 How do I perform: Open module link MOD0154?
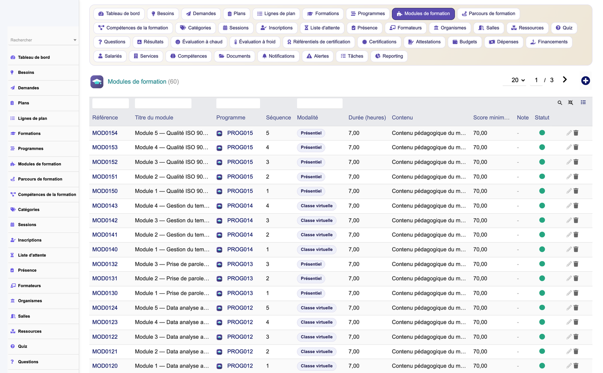pyautogui.click(x=105, y=133)
